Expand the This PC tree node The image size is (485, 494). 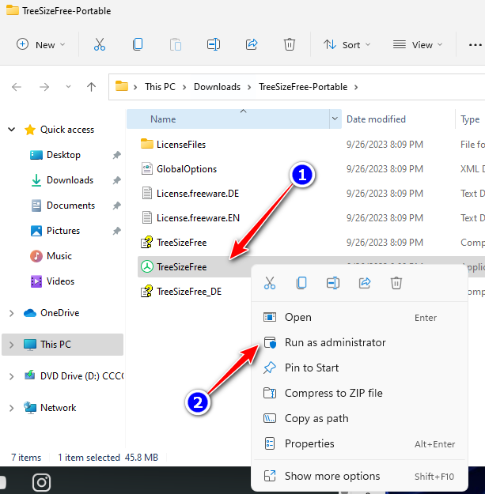point(12,345)
